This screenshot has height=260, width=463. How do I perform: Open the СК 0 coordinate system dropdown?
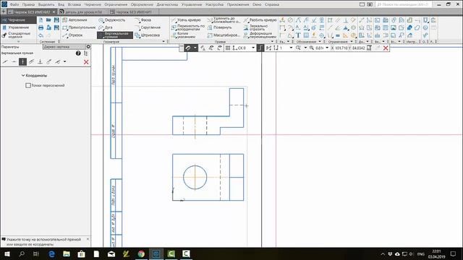(253, 48)
